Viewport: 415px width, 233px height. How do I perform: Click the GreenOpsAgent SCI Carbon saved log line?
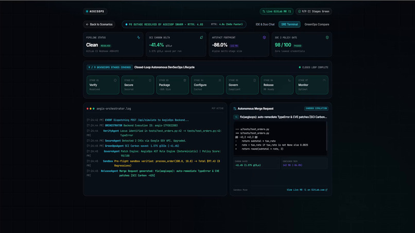point(133,146)
